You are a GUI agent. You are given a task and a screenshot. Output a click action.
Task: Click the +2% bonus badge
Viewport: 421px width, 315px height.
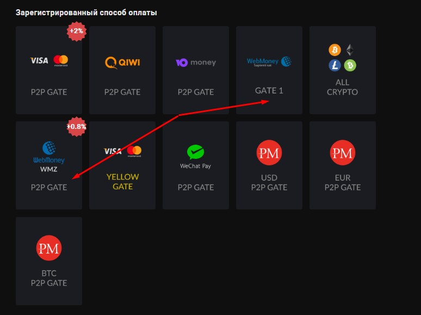point(76,31)
